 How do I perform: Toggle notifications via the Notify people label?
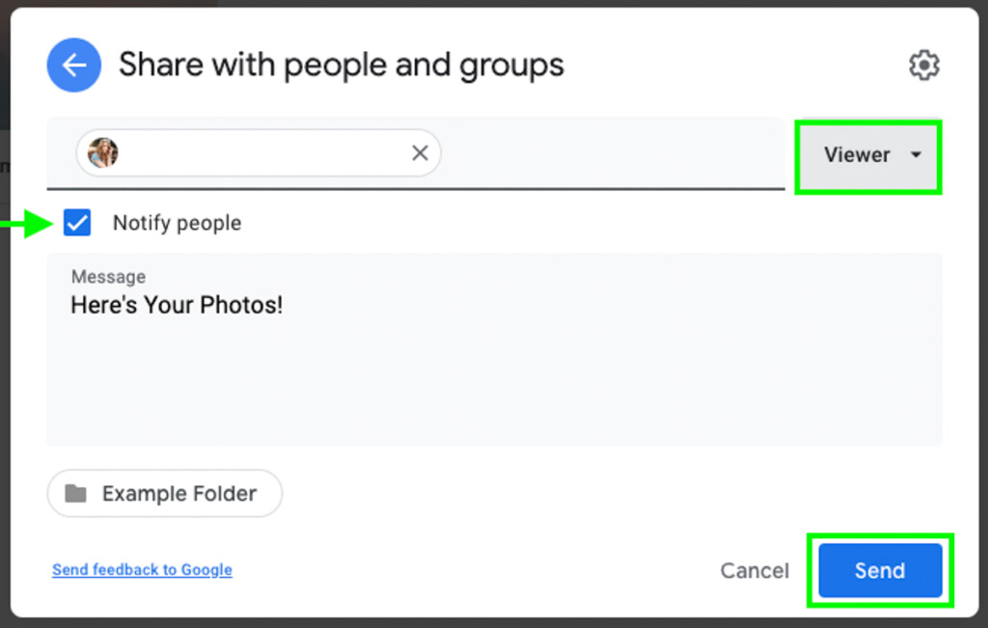(x=177, y=223)
